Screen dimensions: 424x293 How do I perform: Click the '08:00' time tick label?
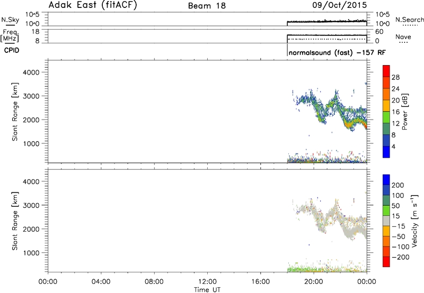point(154,282)
